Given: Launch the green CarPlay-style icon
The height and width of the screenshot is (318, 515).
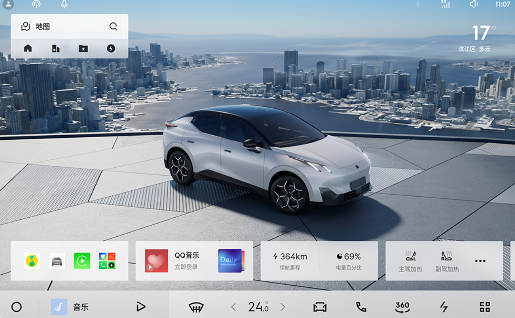Looking at the screenshot, I should 82,261.
